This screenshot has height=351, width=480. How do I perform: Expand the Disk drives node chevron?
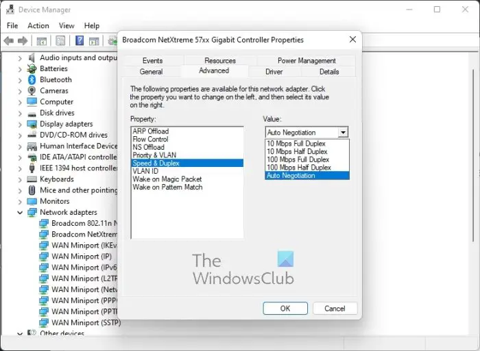tap(20, 114)
